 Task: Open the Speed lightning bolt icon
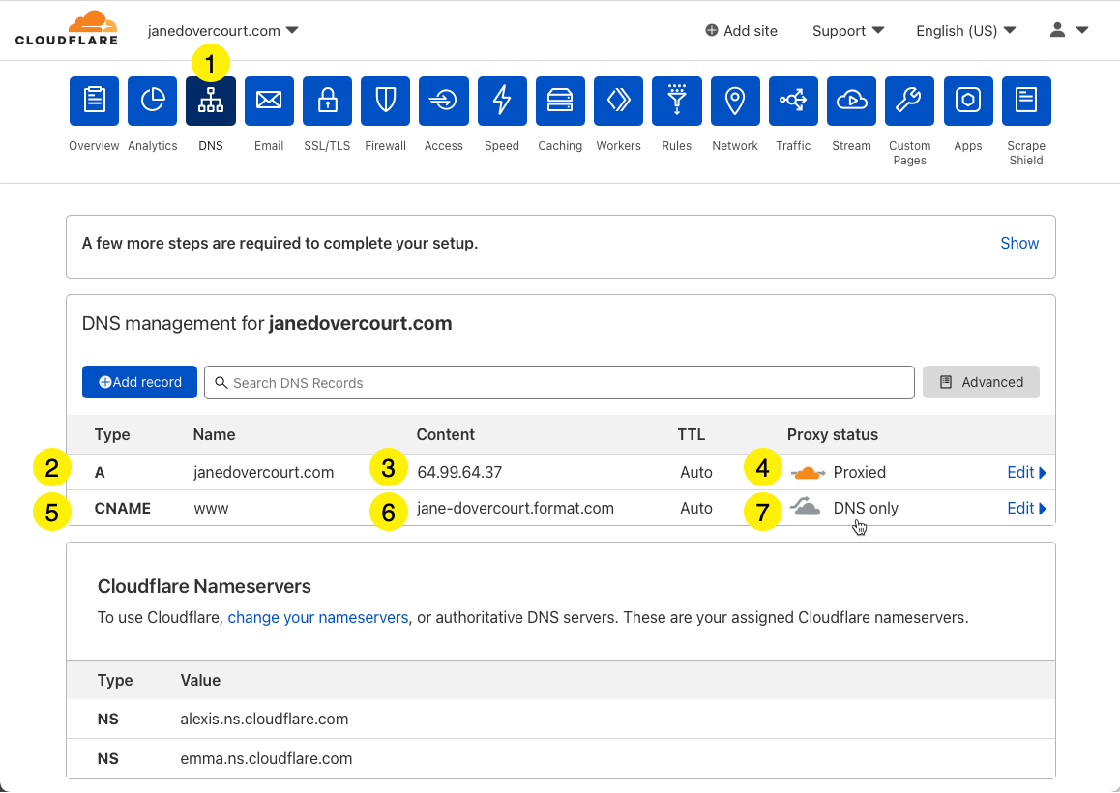(502, 101)
